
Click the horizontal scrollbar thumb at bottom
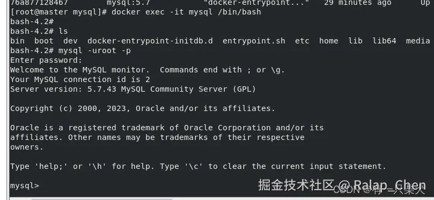point(102,199)
